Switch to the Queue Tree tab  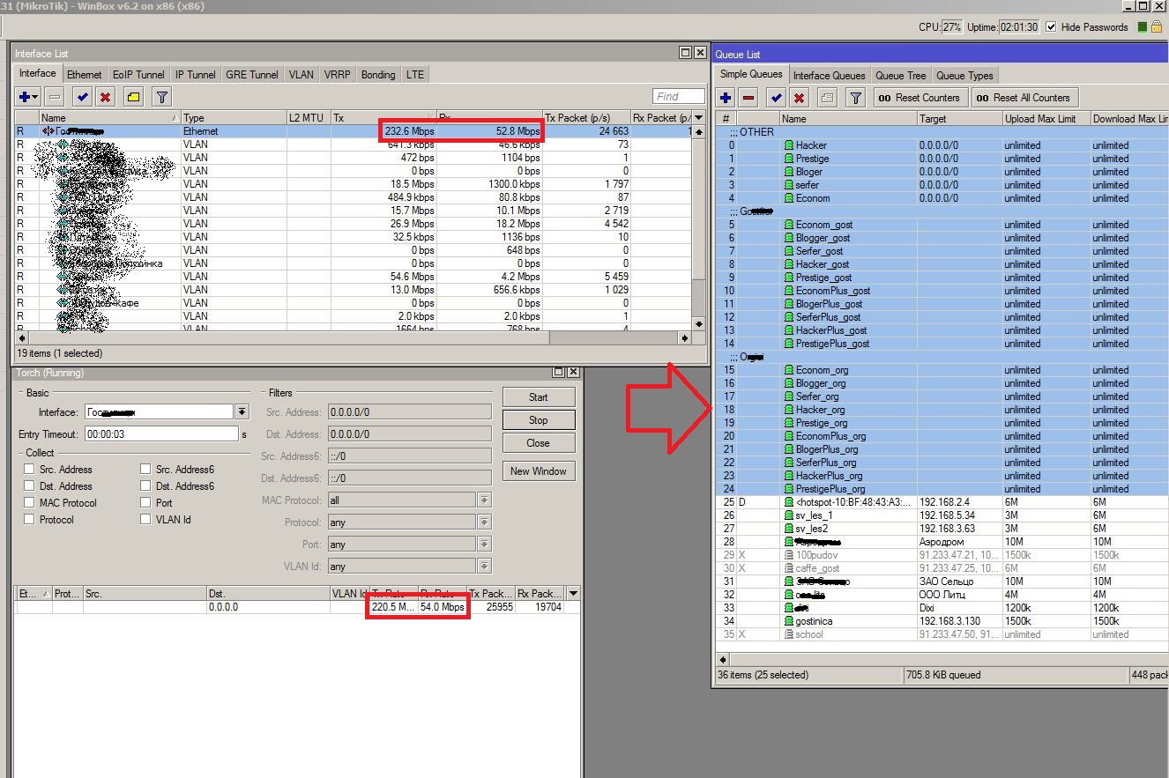(900, 76)
